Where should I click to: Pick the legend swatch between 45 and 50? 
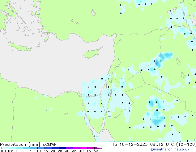[91, 148]
